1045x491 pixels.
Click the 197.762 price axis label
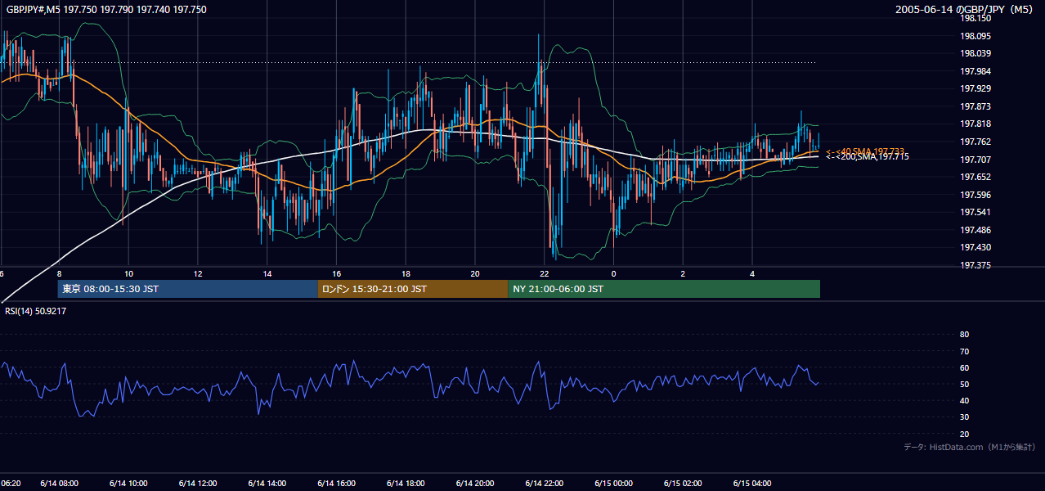coord(975,142)
